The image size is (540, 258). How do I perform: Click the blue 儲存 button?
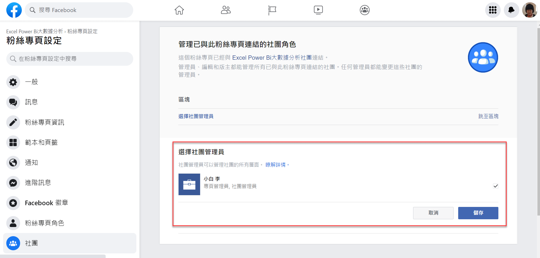coord(478,213)
